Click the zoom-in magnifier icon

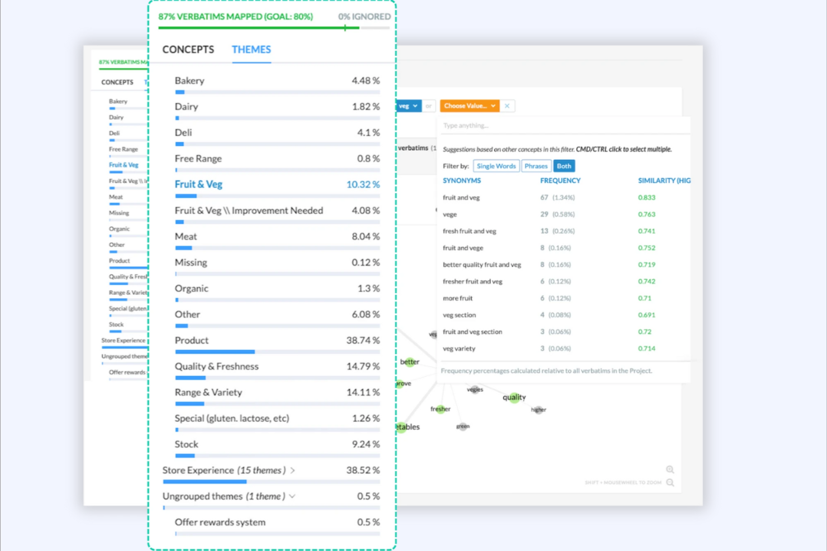coord(669,469)
